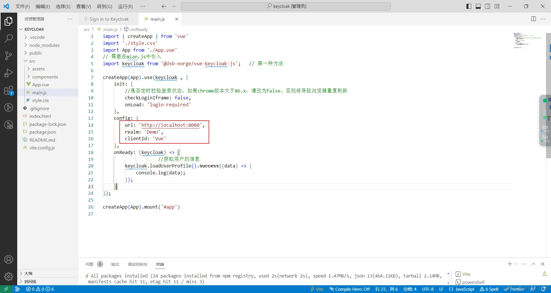
Task: Go back in navigation history
Action: point(164,6)
